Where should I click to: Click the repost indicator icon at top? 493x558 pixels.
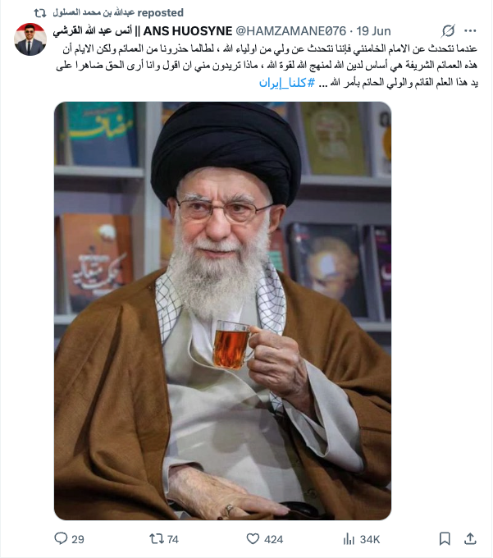tap(40, 13)
